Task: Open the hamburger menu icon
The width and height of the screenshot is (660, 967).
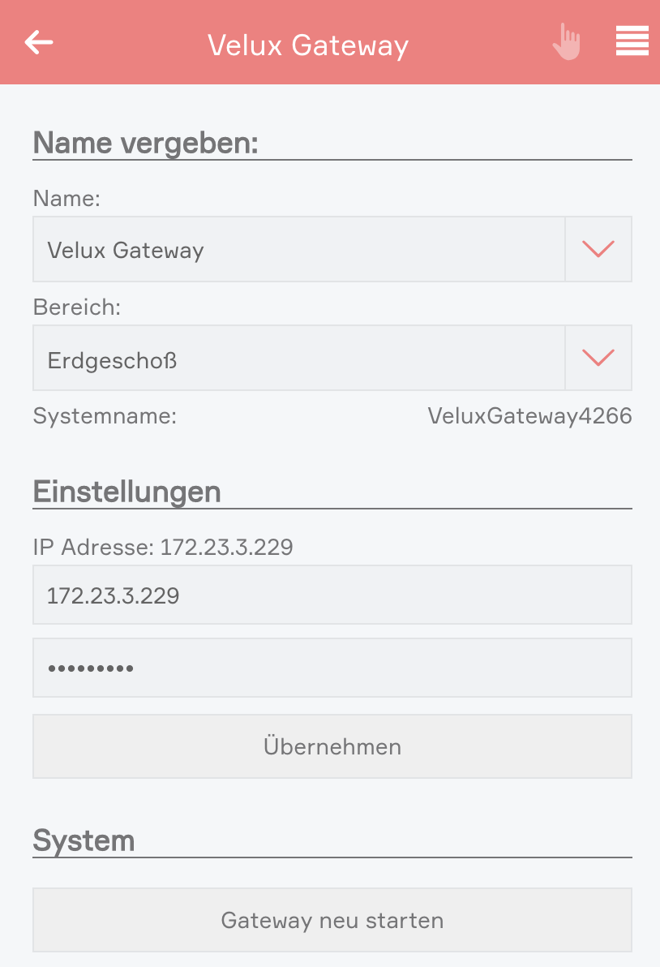Action: pyautogui.click(x=632, y=41)
